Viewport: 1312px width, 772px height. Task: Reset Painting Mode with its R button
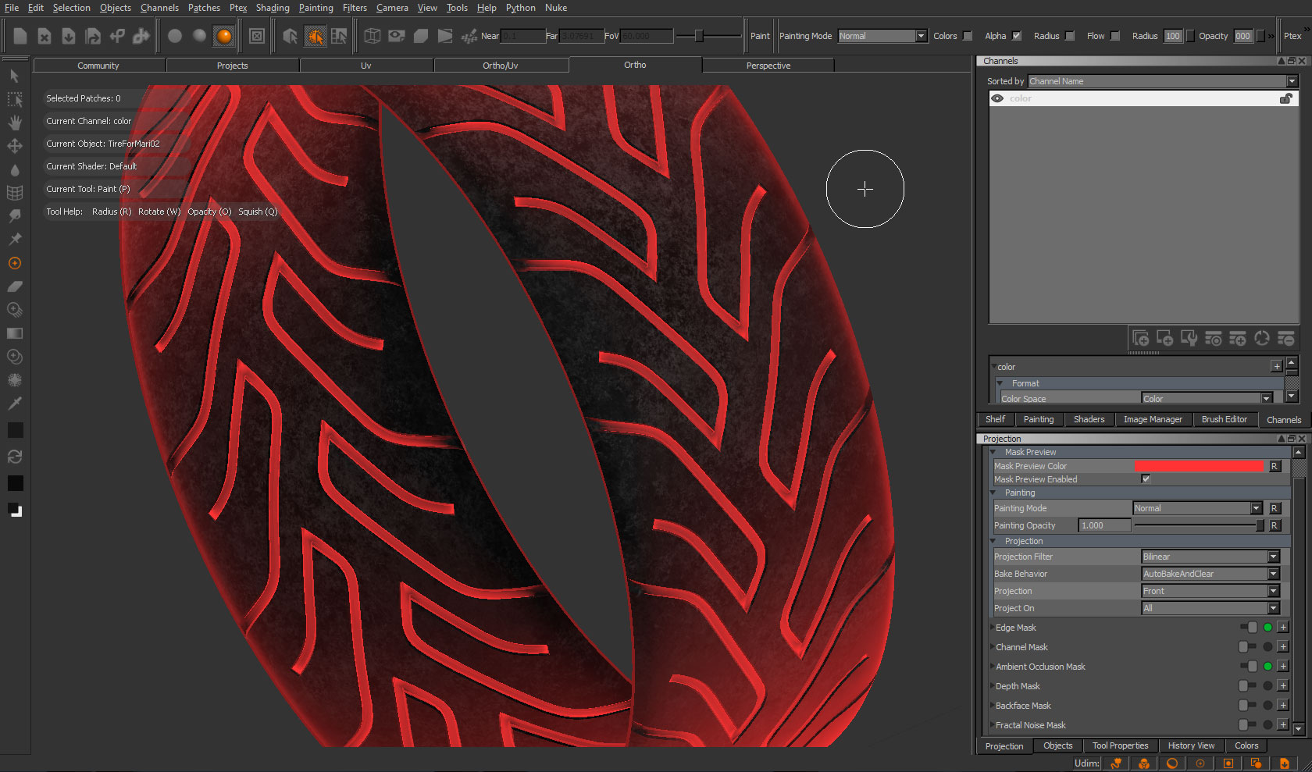pos(1275,508)
